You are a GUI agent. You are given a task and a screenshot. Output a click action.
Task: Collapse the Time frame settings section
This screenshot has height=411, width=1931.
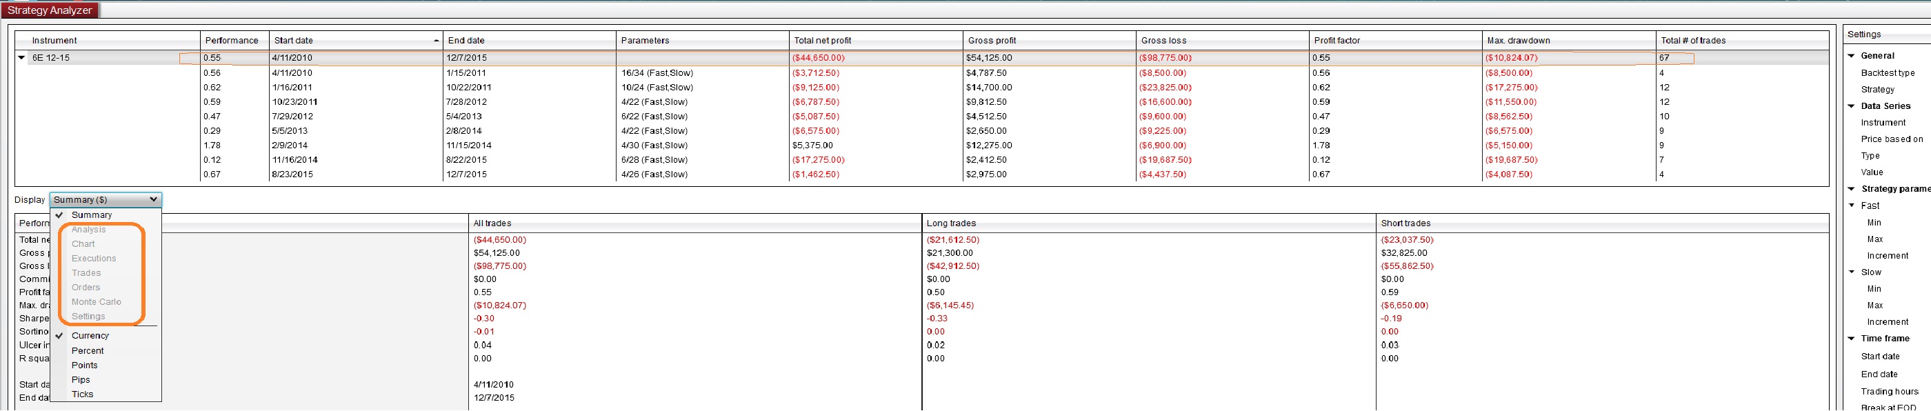coord(1852,339)
